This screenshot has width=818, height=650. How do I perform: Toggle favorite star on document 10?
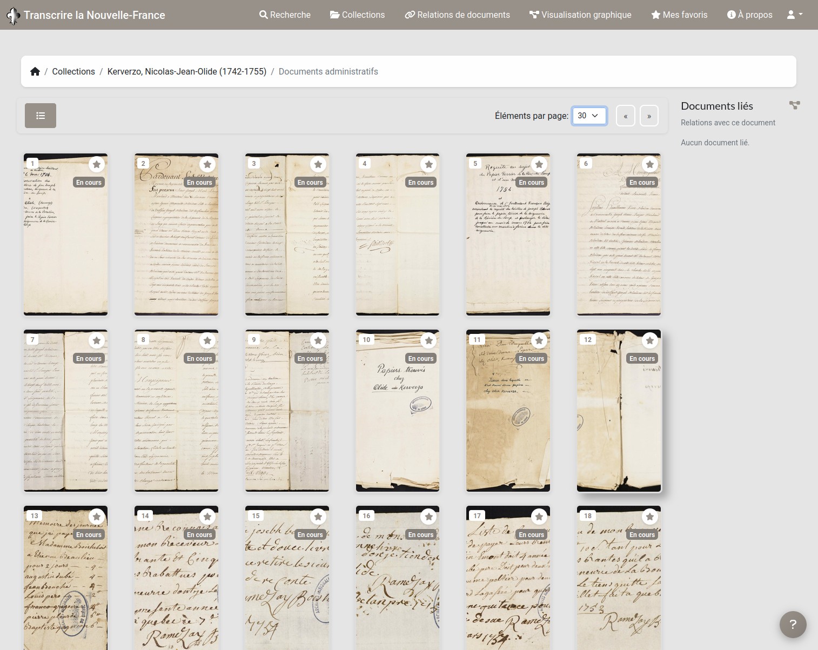(428, 340)
